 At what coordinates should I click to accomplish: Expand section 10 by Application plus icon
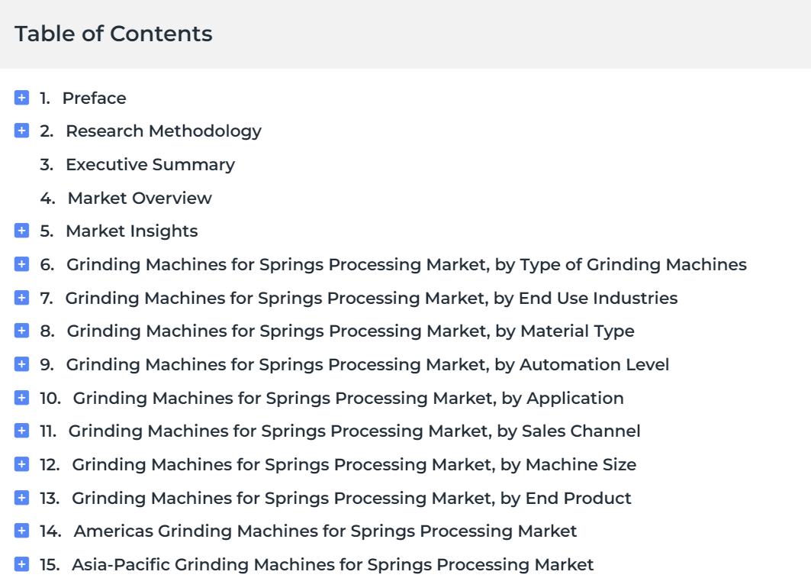(x=21, y=397)
